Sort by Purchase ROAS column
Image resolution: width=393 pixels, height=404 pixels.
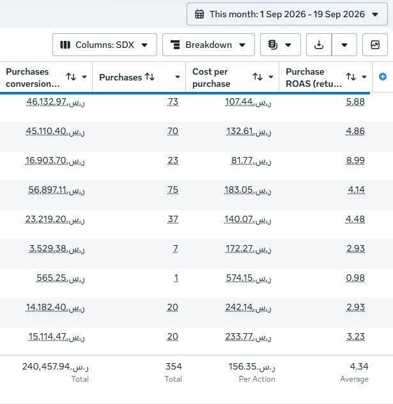351,77
